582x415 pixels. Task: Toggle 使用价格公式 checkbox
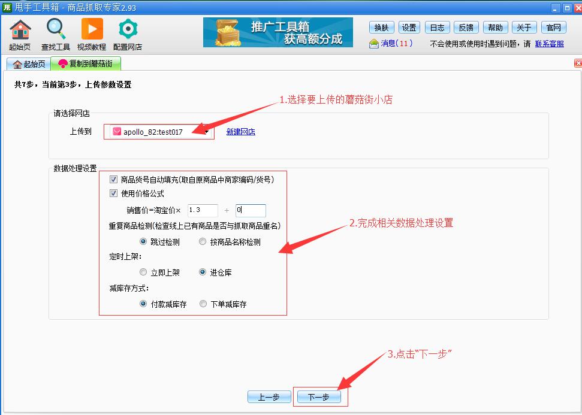[113, 193]
